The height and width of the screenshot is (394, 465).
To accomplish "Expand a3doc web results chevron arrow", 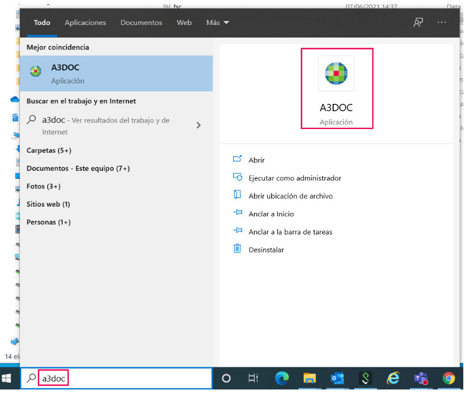I will coord(199,125).
